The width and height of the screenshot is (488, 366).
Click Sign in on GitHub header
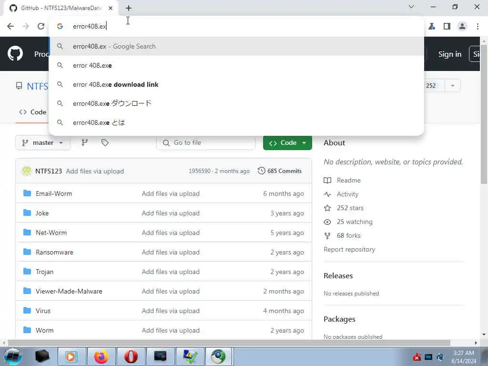point(450,54)
